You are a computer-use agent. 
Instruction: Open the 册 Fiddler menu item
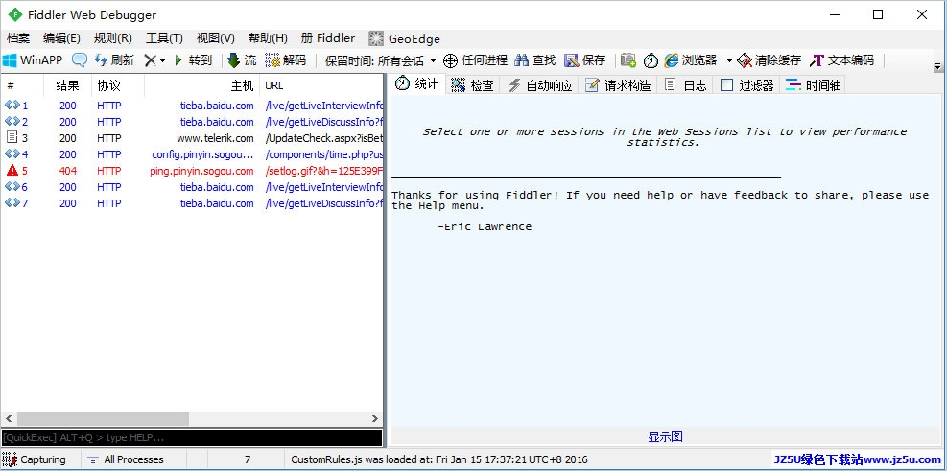coord(328,38)
